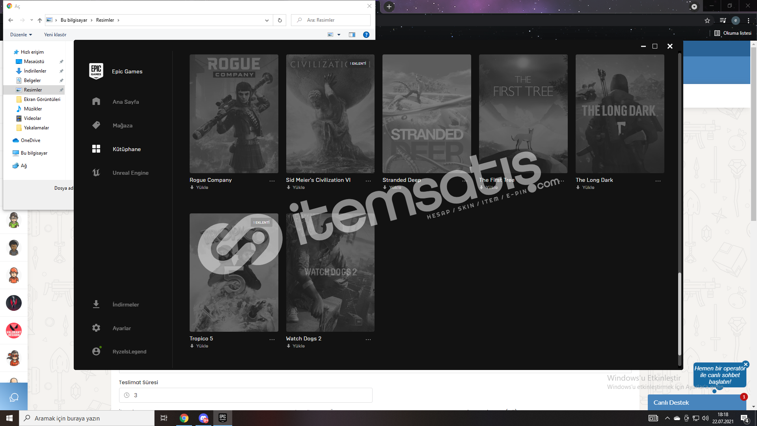
Task: Open Stranded Deep cover thumbnail
Action: pyautogui.click(x=427, y=114)
